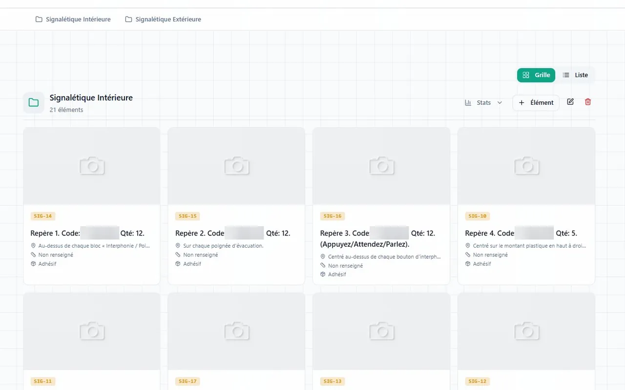The height and width of the screenshot is (390, 625).
Task: Click the edit folder pencil icon
Action: (570, 102)
